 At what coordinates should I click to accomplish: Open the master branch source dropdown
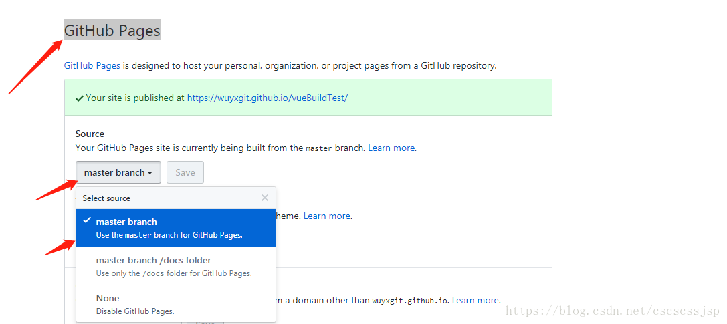pyautogui.click(x=118, y=172)
